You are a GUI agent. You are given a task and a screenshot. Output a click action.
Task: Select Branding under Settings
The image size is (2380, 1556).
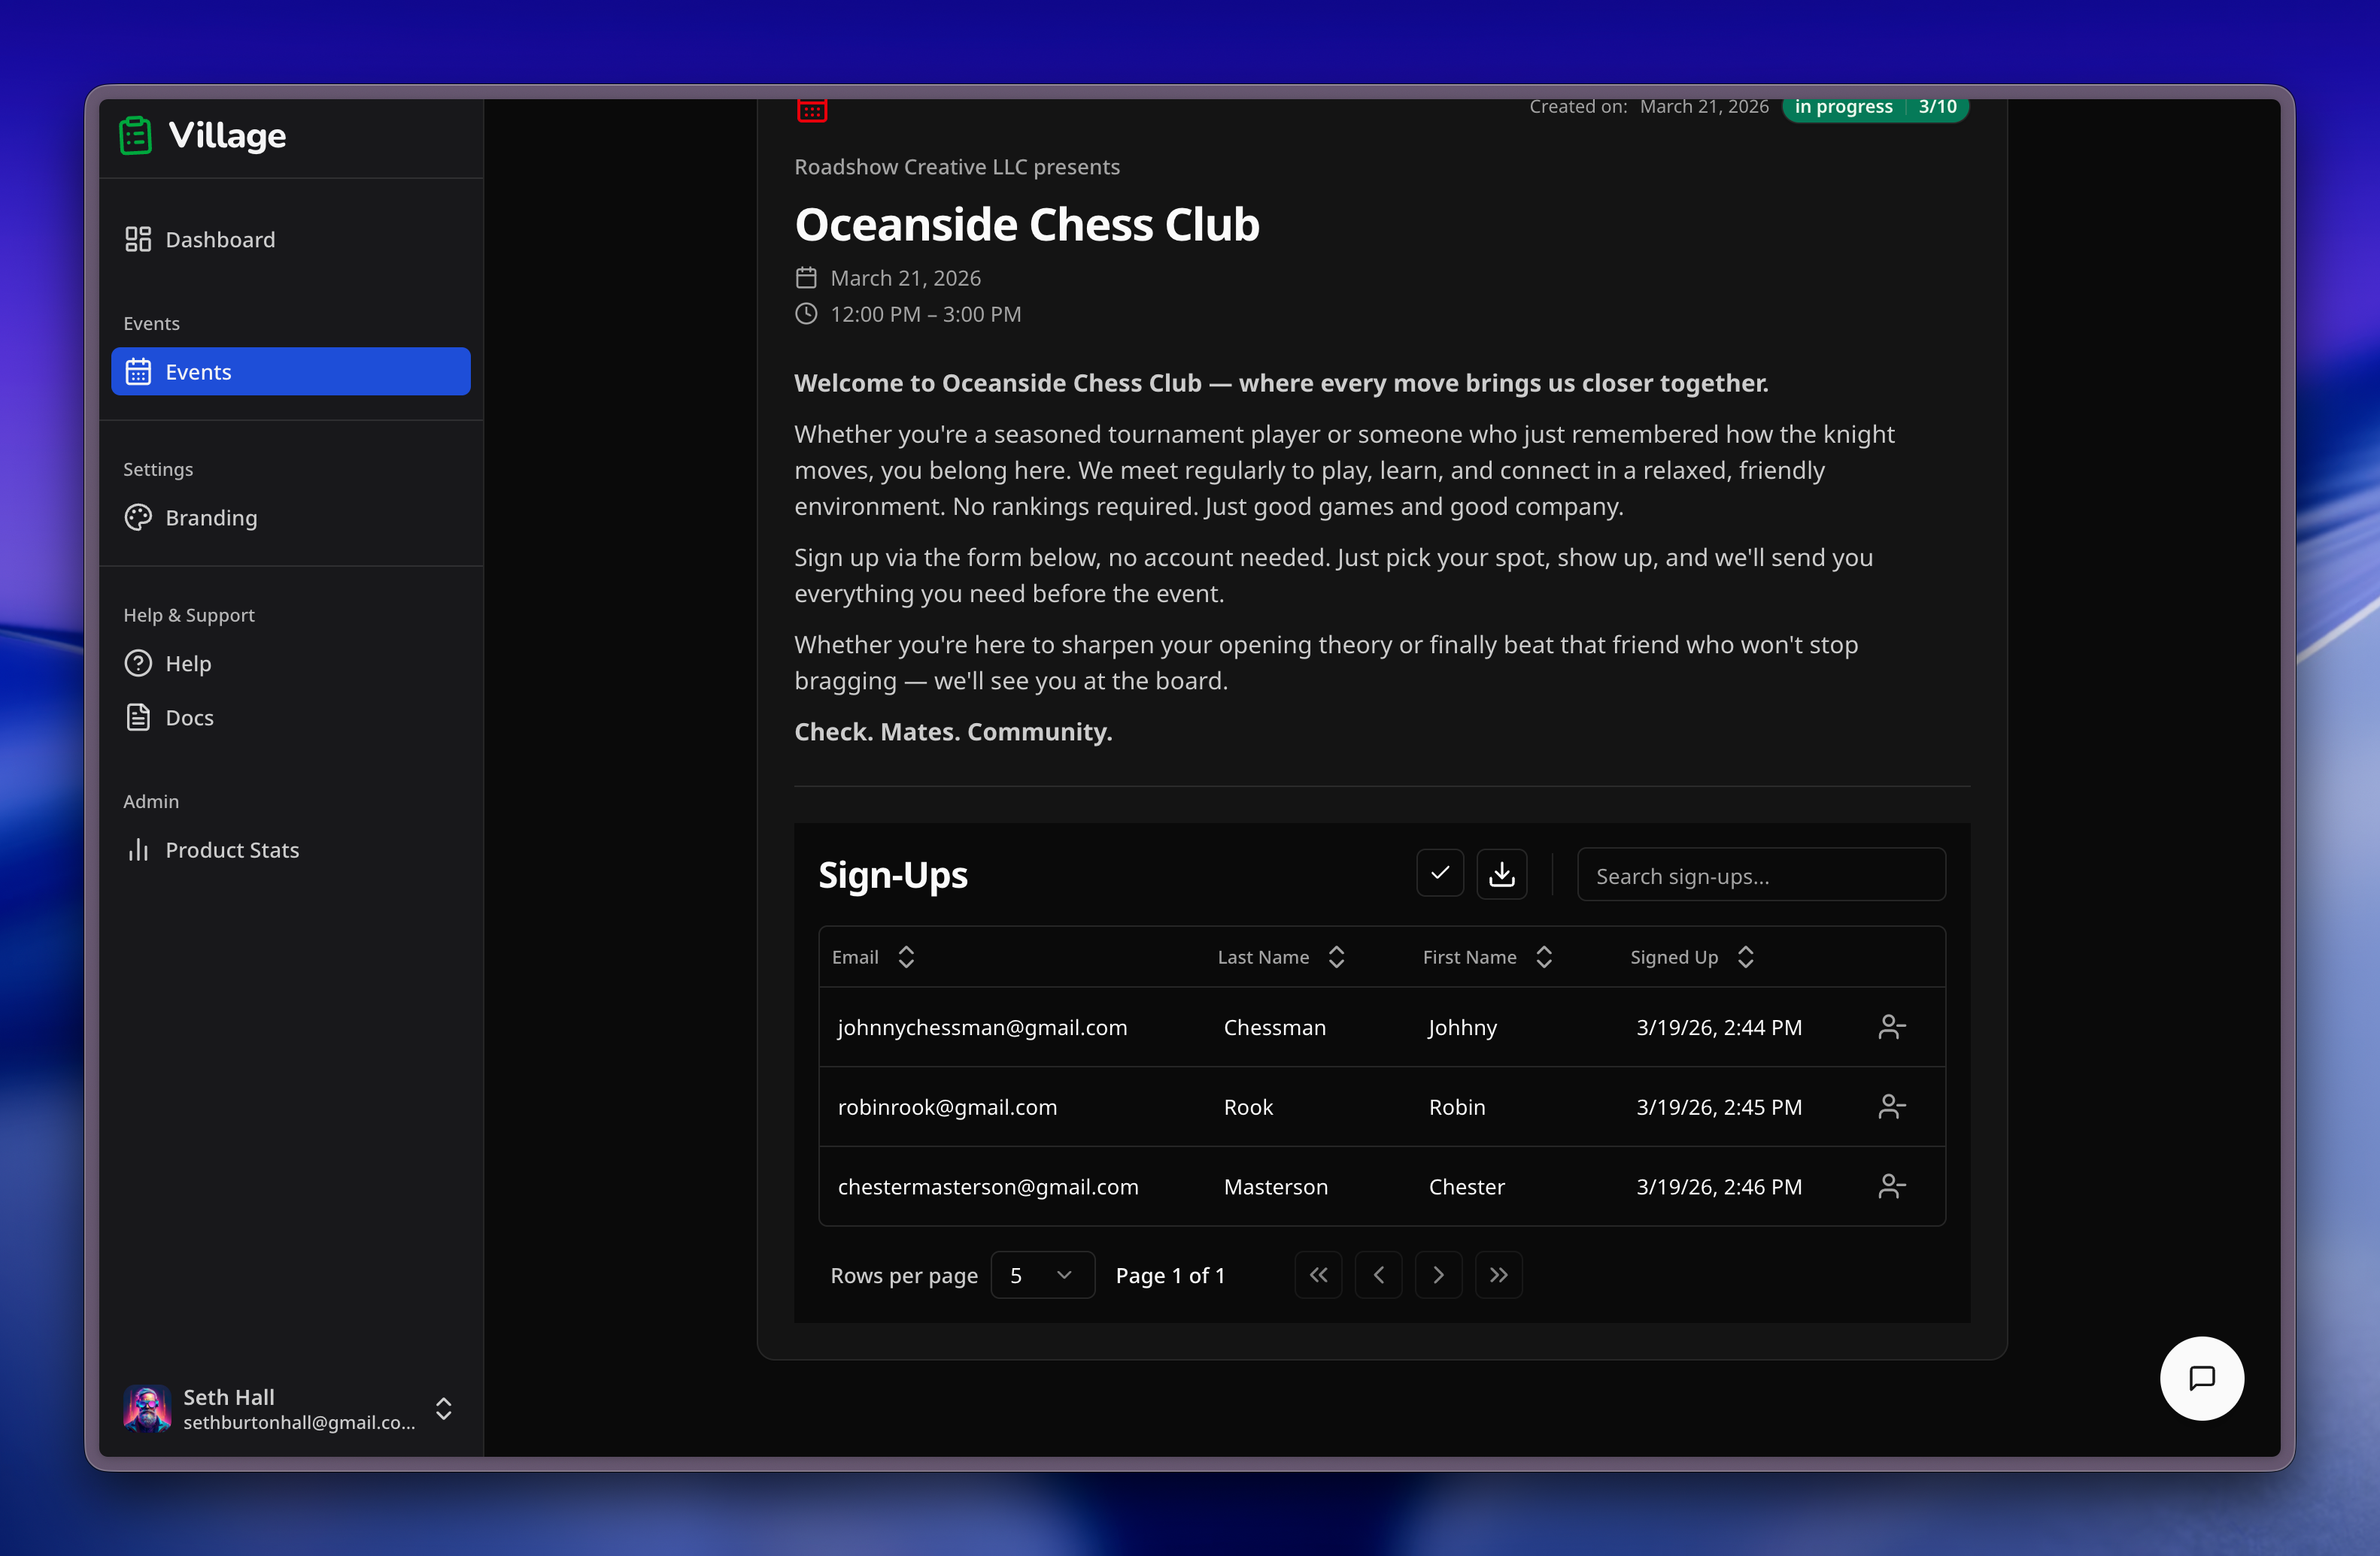click(211, 518)
